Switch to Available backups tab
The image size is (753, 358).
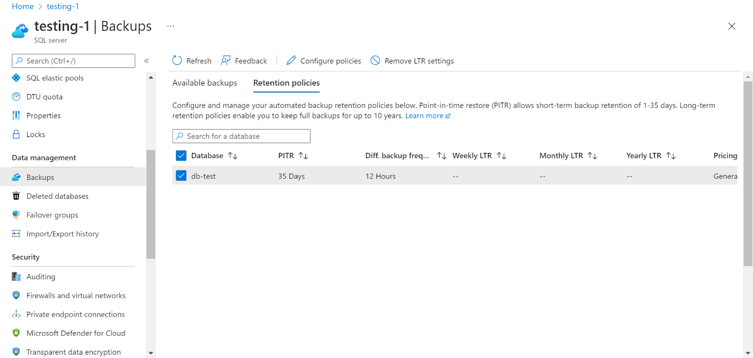205,83
